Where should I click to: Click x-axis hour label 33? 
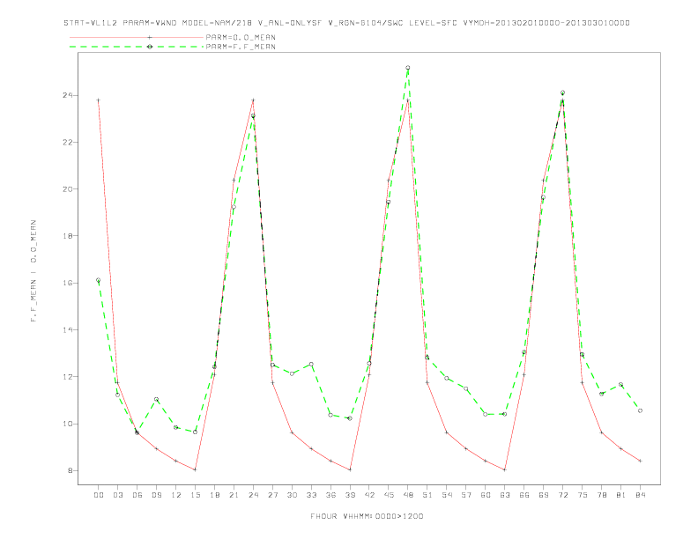click(311, 495)
